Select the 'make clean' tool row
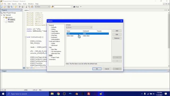 pos(88,36)
